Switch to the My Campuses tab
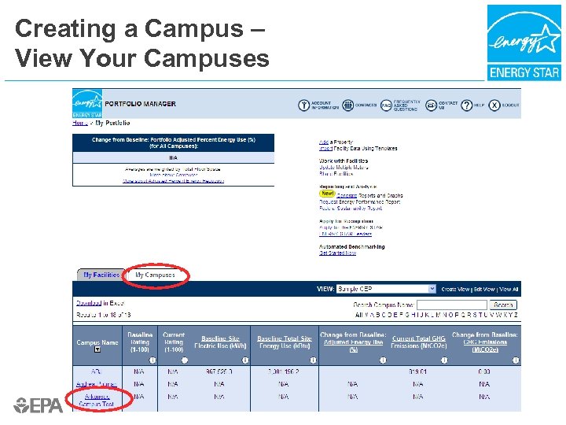The image size is (566, 425). pyautogui.click(x=155, y=275)
